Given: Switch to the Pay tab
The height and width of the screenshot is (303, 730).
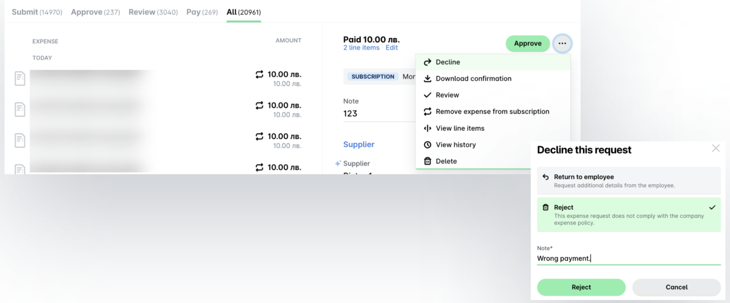Looking at the screenshot, I should 202,12.
